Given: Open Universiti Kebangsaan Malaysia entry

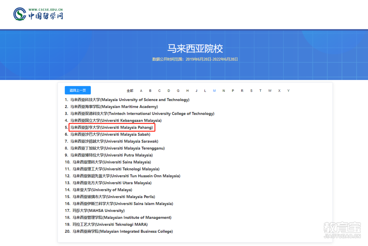Looking at the screenshot, I should (x=116, y=120).
